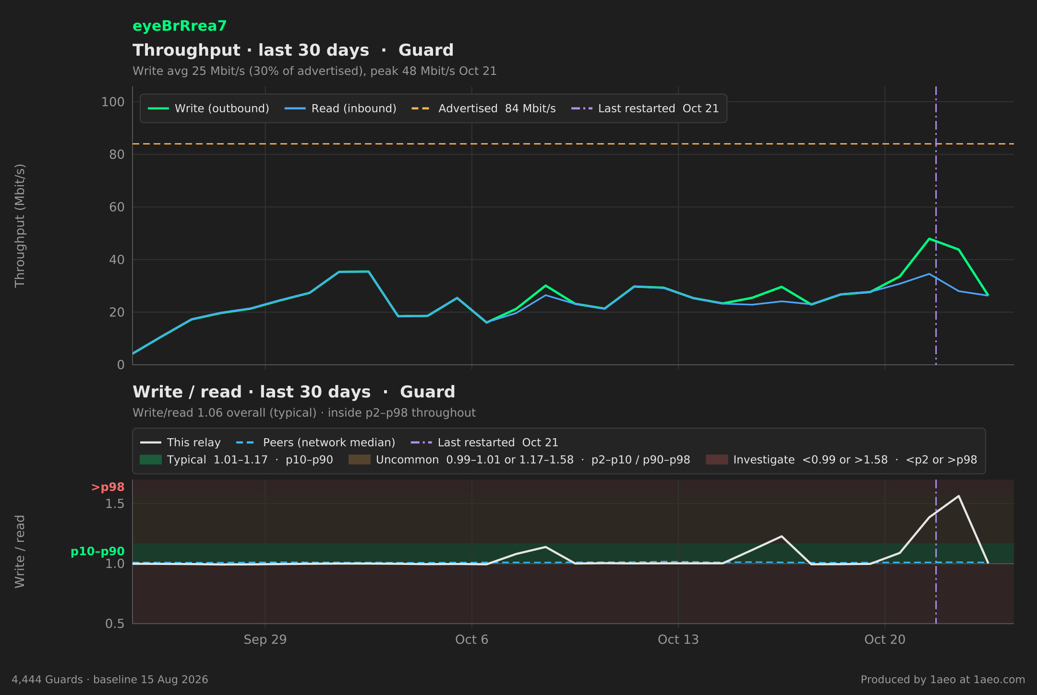The image size is (1037, 695).
Task: Click Produced by 1aeo at 1aeo.com
Action: tap(943, 680)
